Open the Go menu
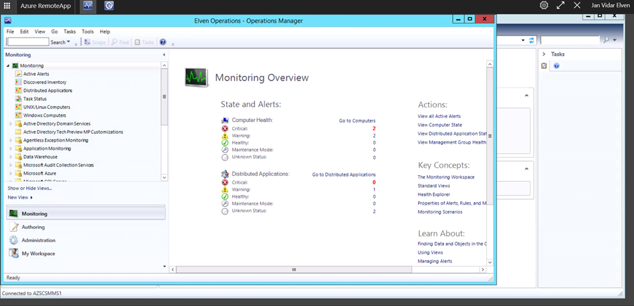Viewport: 634px width, 306px height. tap(54, 32)
